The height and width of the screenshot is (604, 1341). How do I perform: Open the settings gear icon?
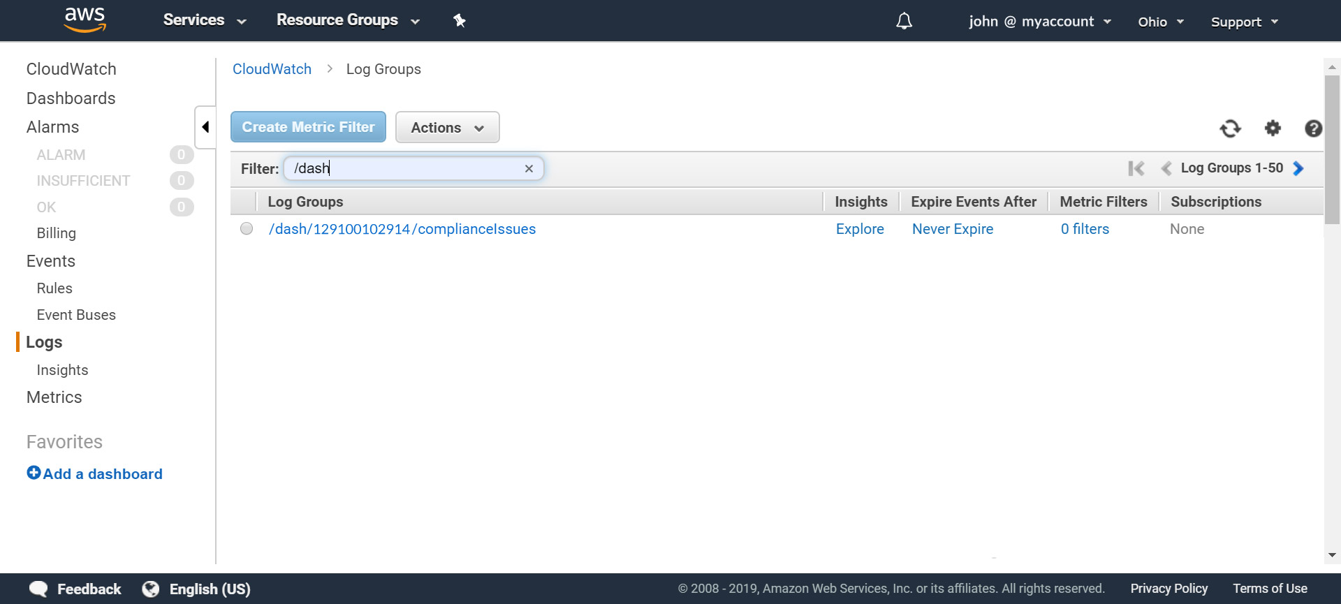1273,128
